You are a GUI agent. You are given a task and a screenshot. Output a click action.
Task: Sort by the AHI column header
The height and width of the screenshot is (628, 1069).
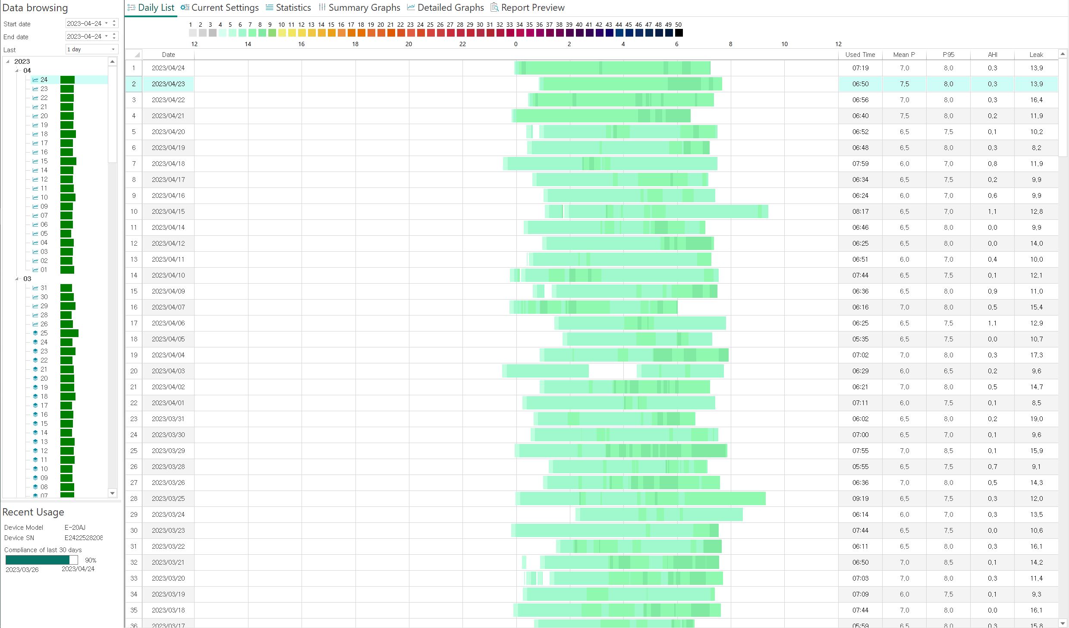[992, 55]
